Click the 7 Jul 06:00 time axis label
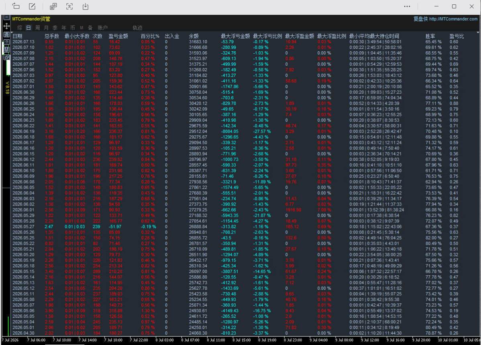This screenshot has height=345, width=481. (x=36, y=340)
